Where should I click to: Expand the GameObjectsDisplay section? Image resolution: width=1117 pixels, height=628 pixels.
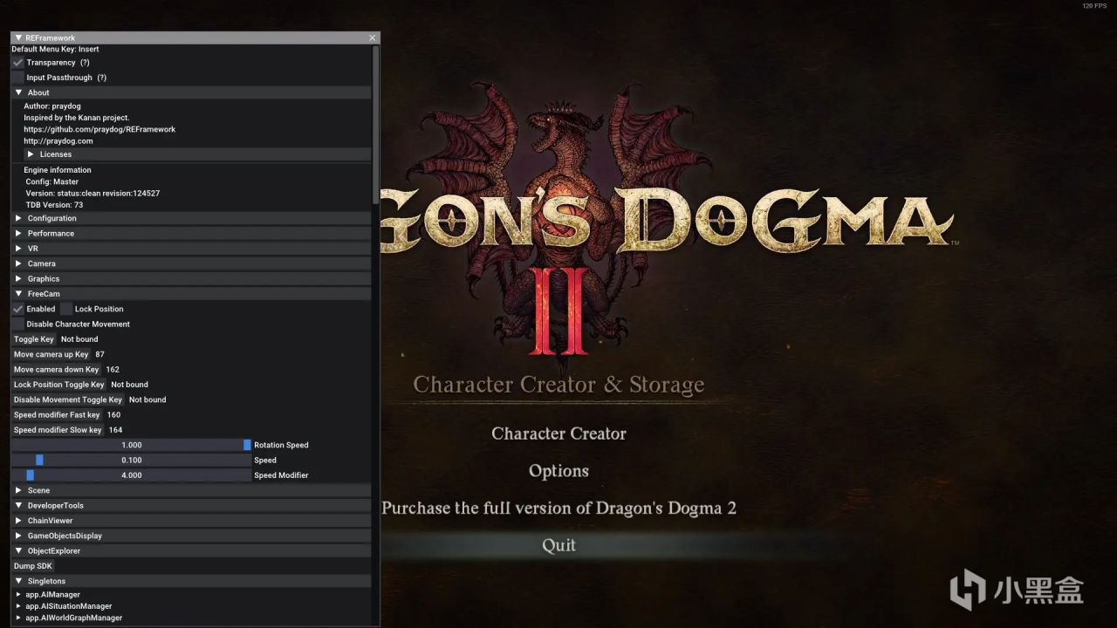click(x=191, y=536)
